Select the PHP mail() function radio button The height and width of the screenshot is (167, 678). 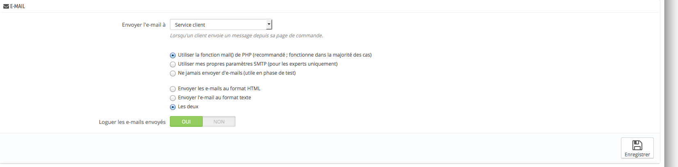[173, 55]
